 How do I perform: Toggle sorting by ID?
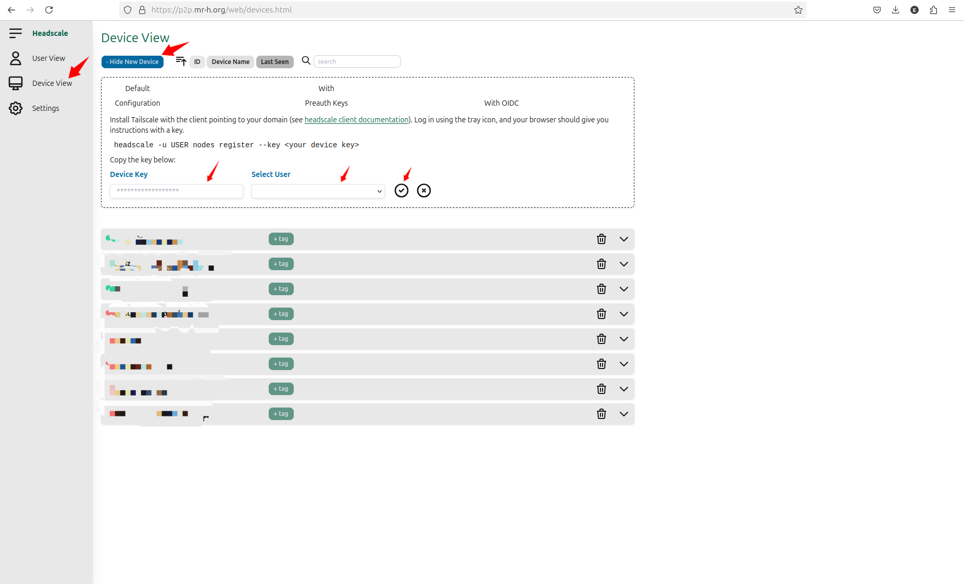[x=197, y=62]
